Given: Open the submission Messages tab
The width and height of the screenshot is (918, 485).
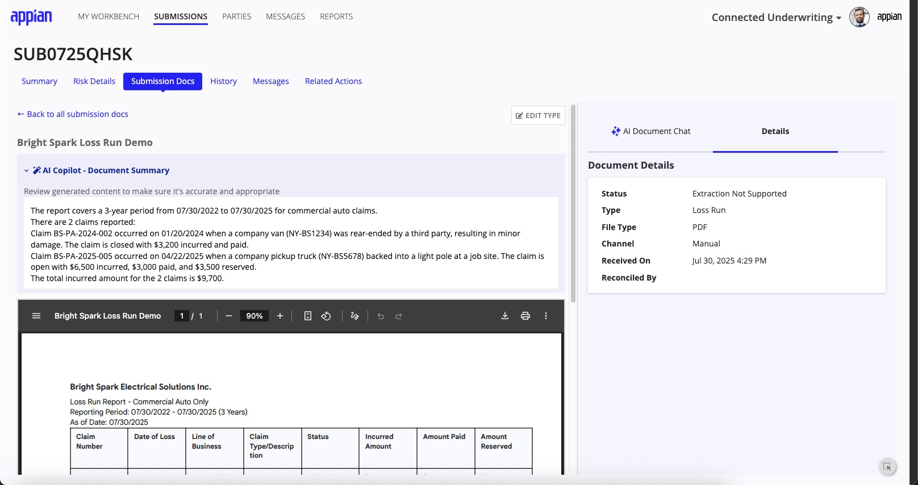Looking at the screenshot, I should [271, 81].
